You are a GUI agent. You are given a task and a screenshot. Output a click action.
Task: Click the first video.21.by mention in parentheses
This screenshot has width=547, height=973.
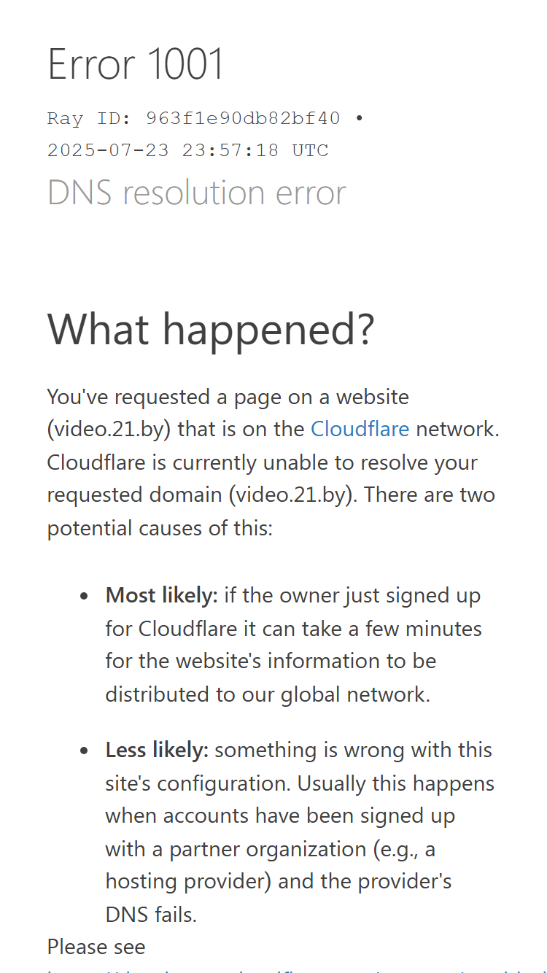click(x=109, y=429)
